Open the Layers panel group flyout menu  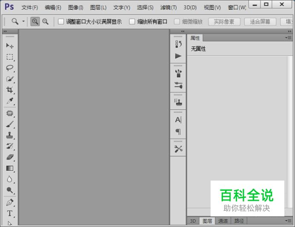(288, 221)
